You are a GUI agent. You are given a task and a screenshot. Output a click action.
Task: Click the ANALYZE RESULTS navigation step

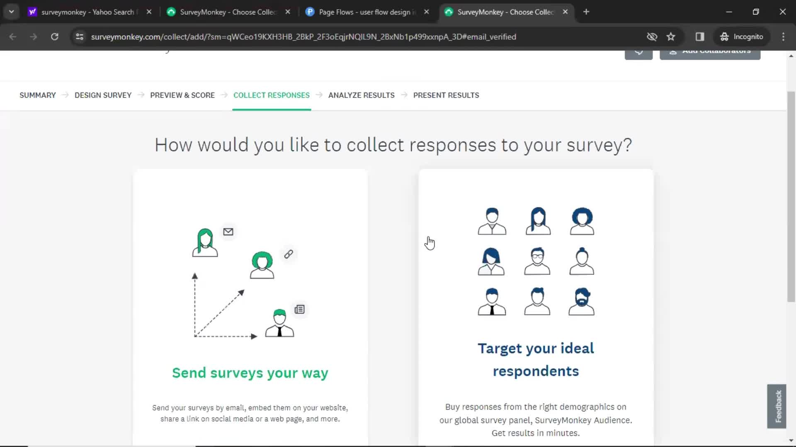click(x=362, y=95)
